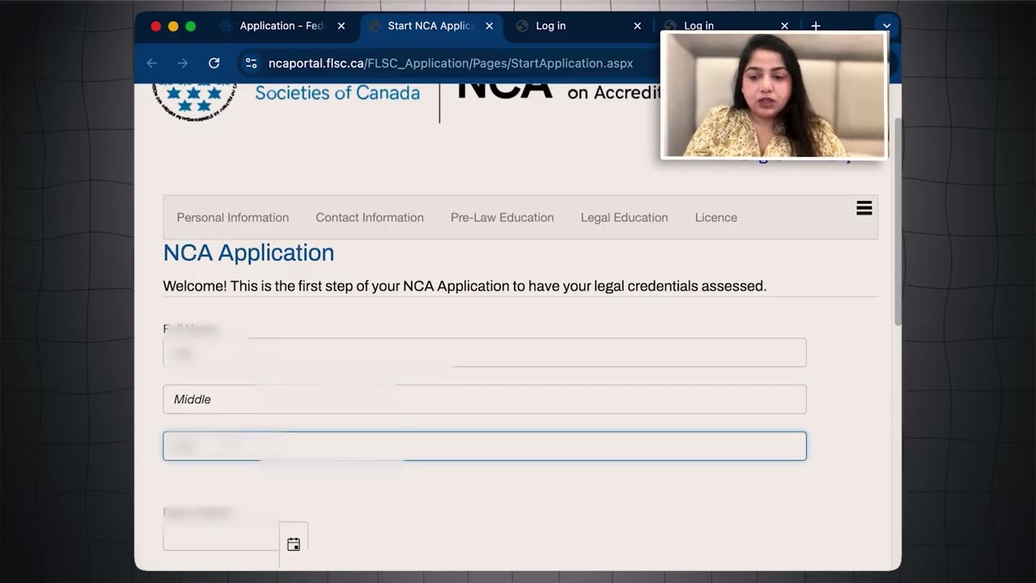Viewport: 1036px width, 583px height.
Task: Go forward with the browser forward arrow
Action: click(x=182, y=63)
